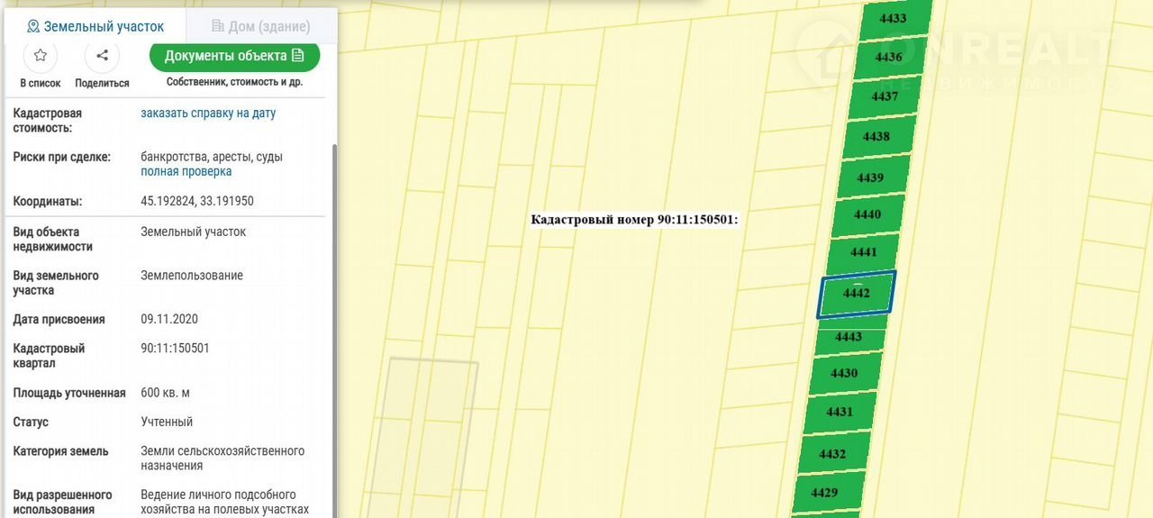Viewport: 1153px width, 518px height.
Task: Click the star 'В список' icon
Action: 40,56
